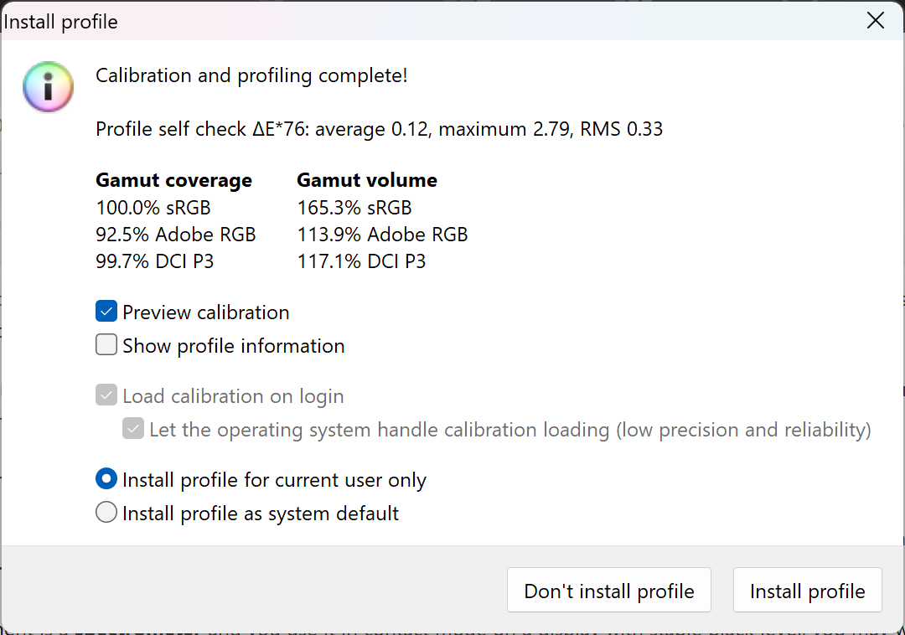Click the rainbow information icon
The height and width of the screenshot is (635, 905).
49,86
